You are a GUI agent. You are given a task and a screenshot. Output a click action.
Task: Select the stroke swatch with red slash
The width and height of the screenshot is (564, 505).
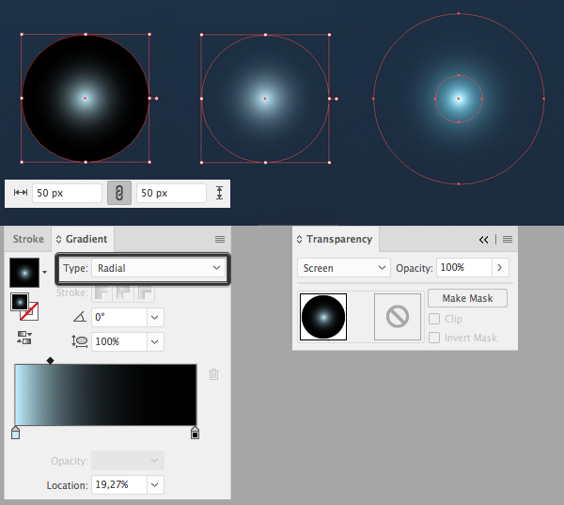[x=28, y=311]
